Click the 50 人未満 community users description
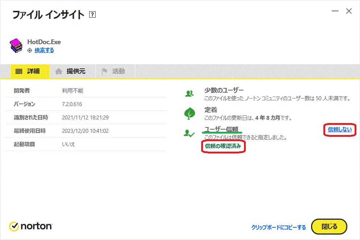 [277, 98]
